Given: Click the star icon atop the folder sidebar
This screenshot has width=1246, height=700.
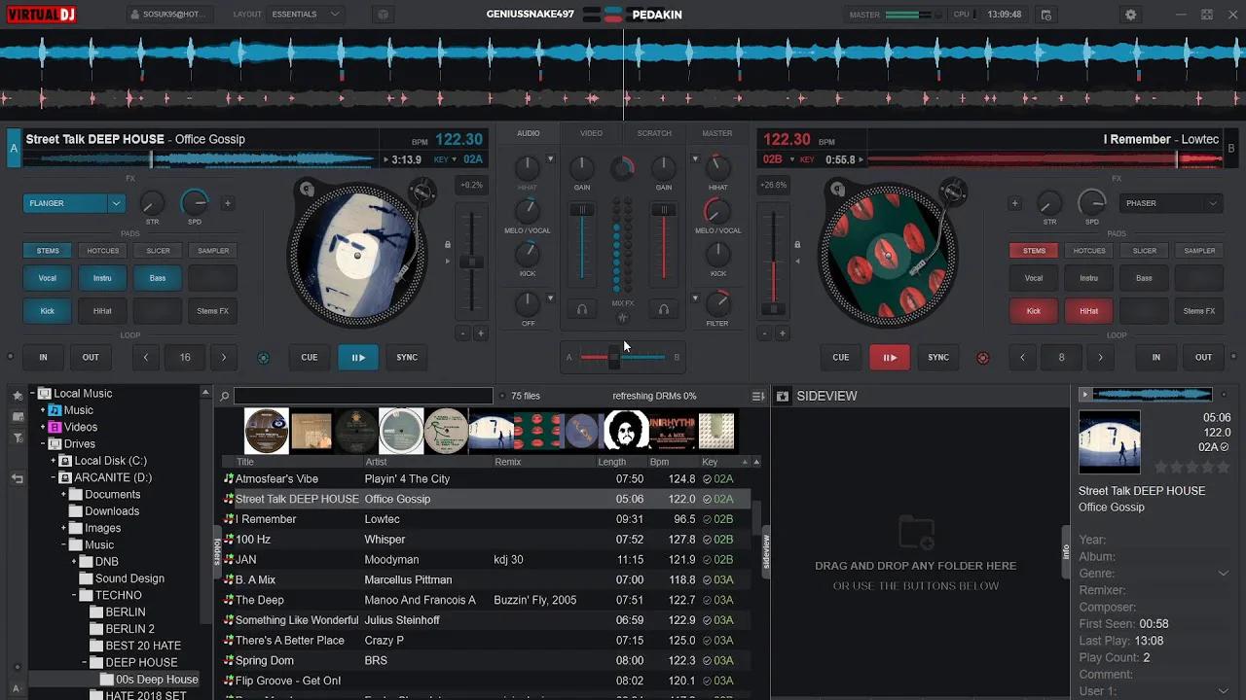Looking at the screenshot, I should tap(17, 396).
